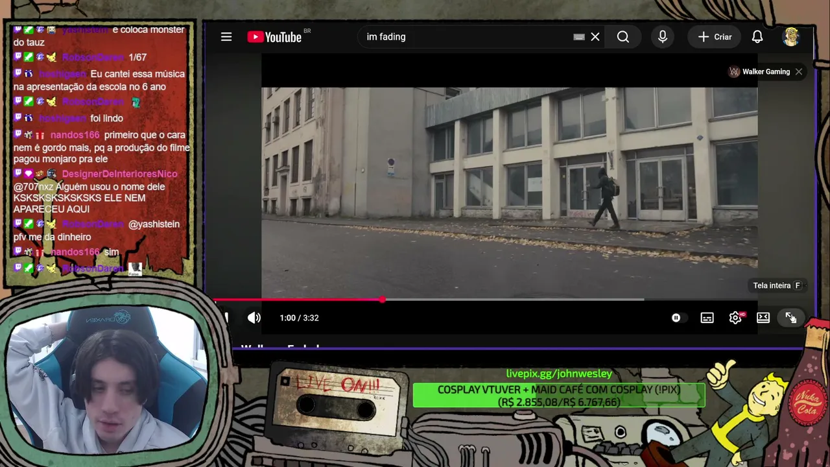Viewport: 830px width, 467px height.
Task: Mute the video with the speaker icon
Action: pos(254,318)
